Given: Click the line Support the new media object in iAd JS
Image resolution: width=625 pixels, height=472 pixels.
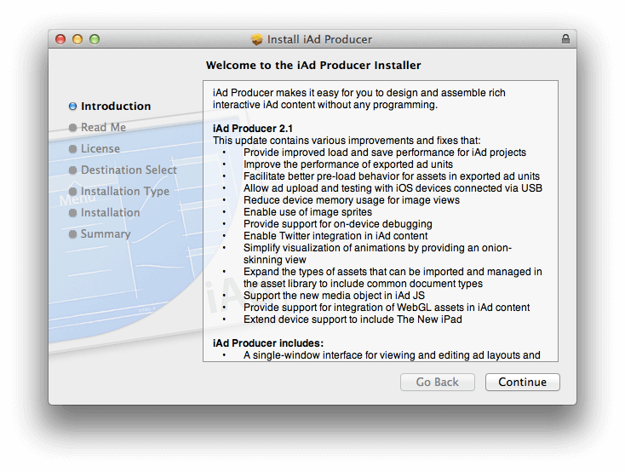Looking at the screenshot, I should pos(334,296).
